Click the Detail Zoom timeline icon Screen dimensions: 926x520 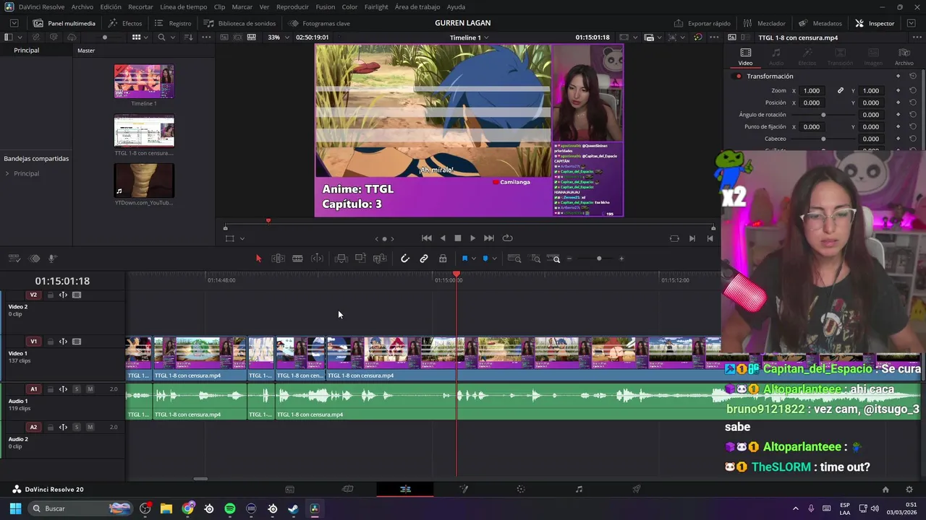click(x=535, y=259)
